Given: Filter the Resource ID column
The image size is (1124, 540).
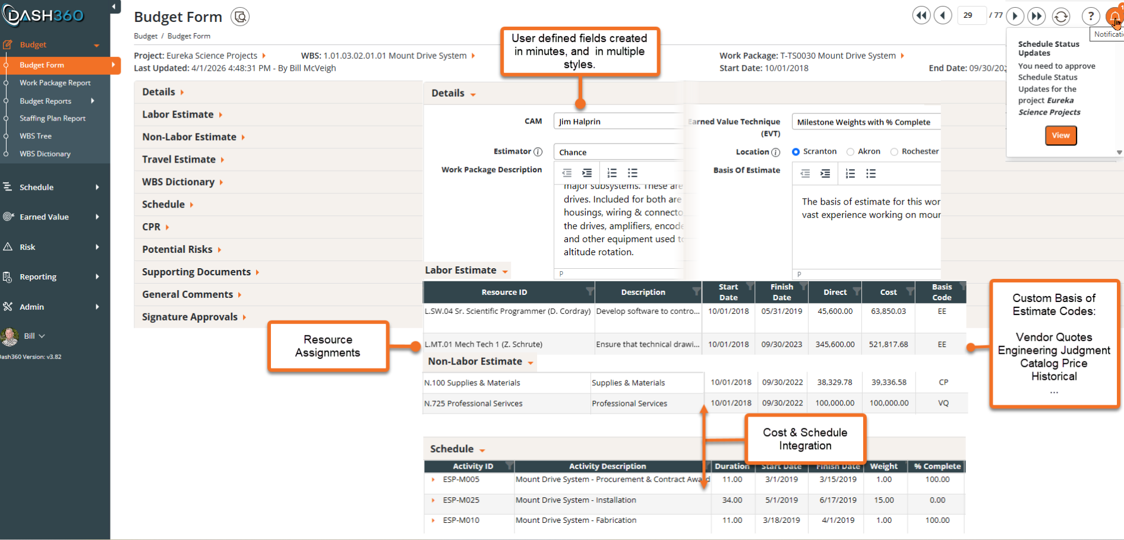Looking at the screenshot, I should (x=589, y=291).
